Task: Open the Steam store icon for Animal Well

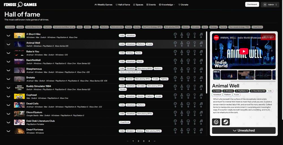Action: [226, 122]
